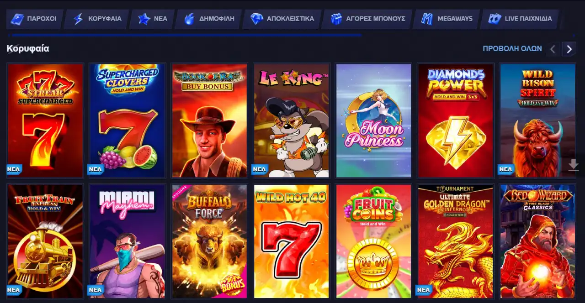Open the LIVE ΠΑΙΧΝΙΔΙΑ category tab
585x303 pixels.
(520, 19)
